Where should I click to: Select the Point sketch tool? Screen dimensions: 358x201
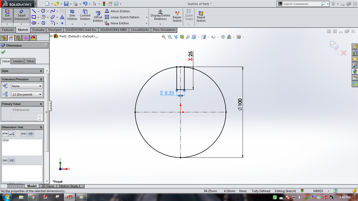click(x=62, y=23)
